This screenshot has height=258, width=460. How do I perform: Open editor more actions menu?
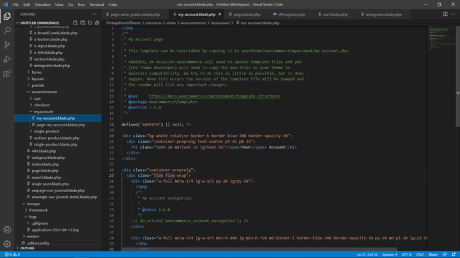(x=453, y=14)
